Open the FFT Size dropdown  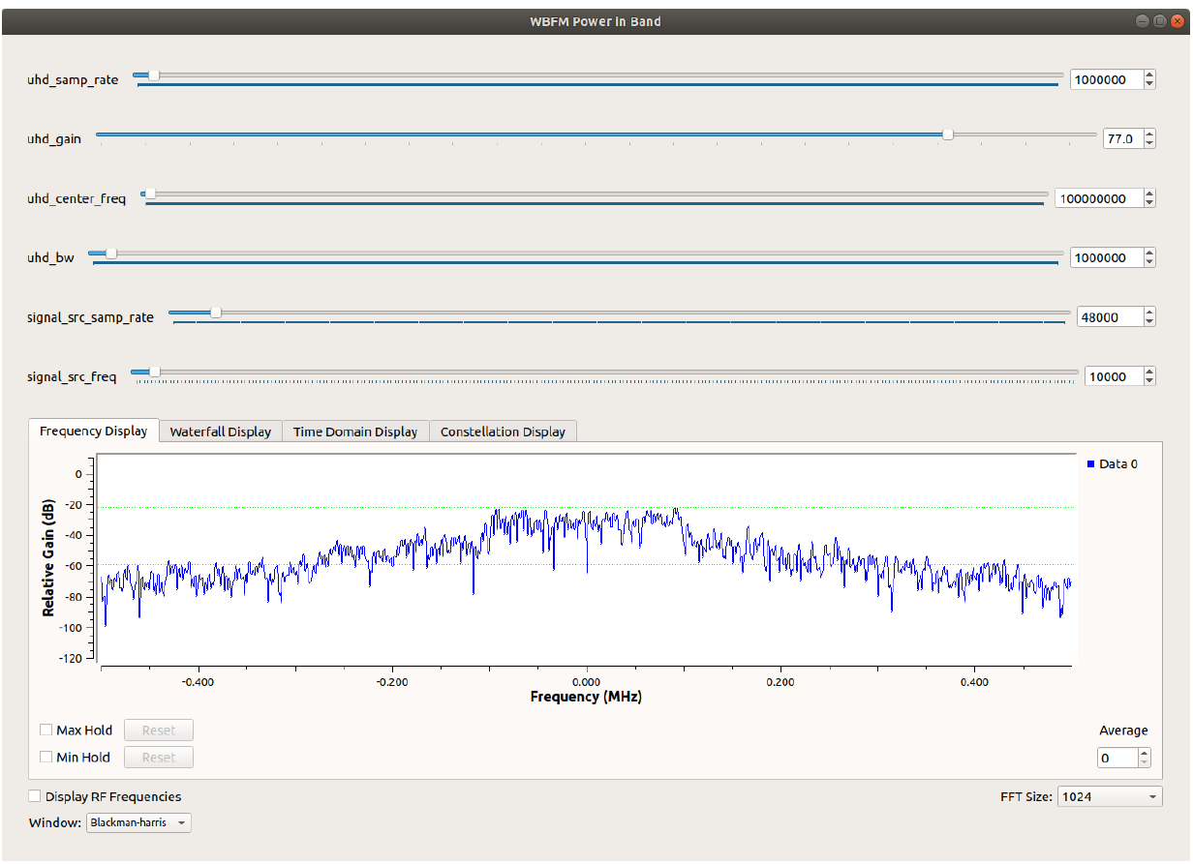coord(1110,797)
